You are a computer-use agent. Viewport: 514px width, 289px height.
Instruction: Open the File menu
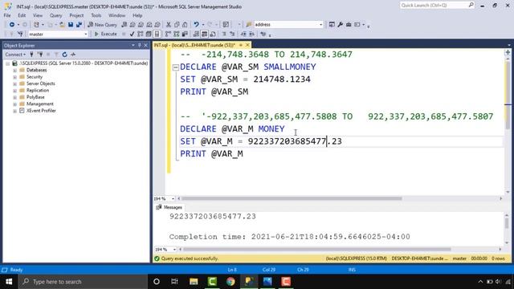7,15
